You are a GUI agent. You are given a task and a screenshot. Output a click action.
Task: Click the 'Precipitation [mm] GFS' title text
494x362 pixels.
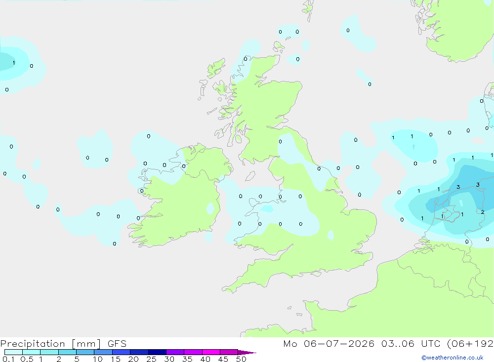(63, 344)
